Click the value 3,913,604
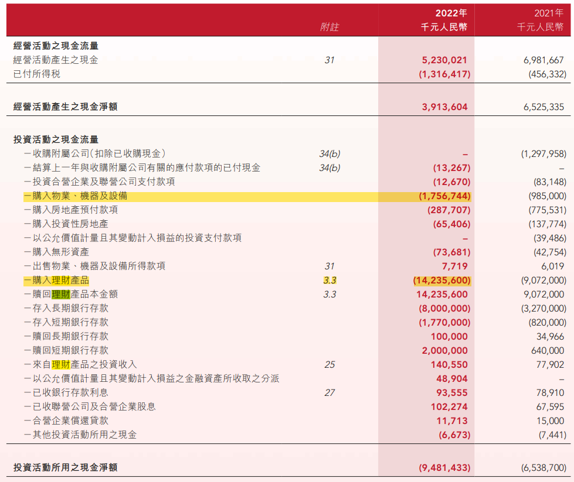The height and width of the screenshot is (482, 574). 444,107
